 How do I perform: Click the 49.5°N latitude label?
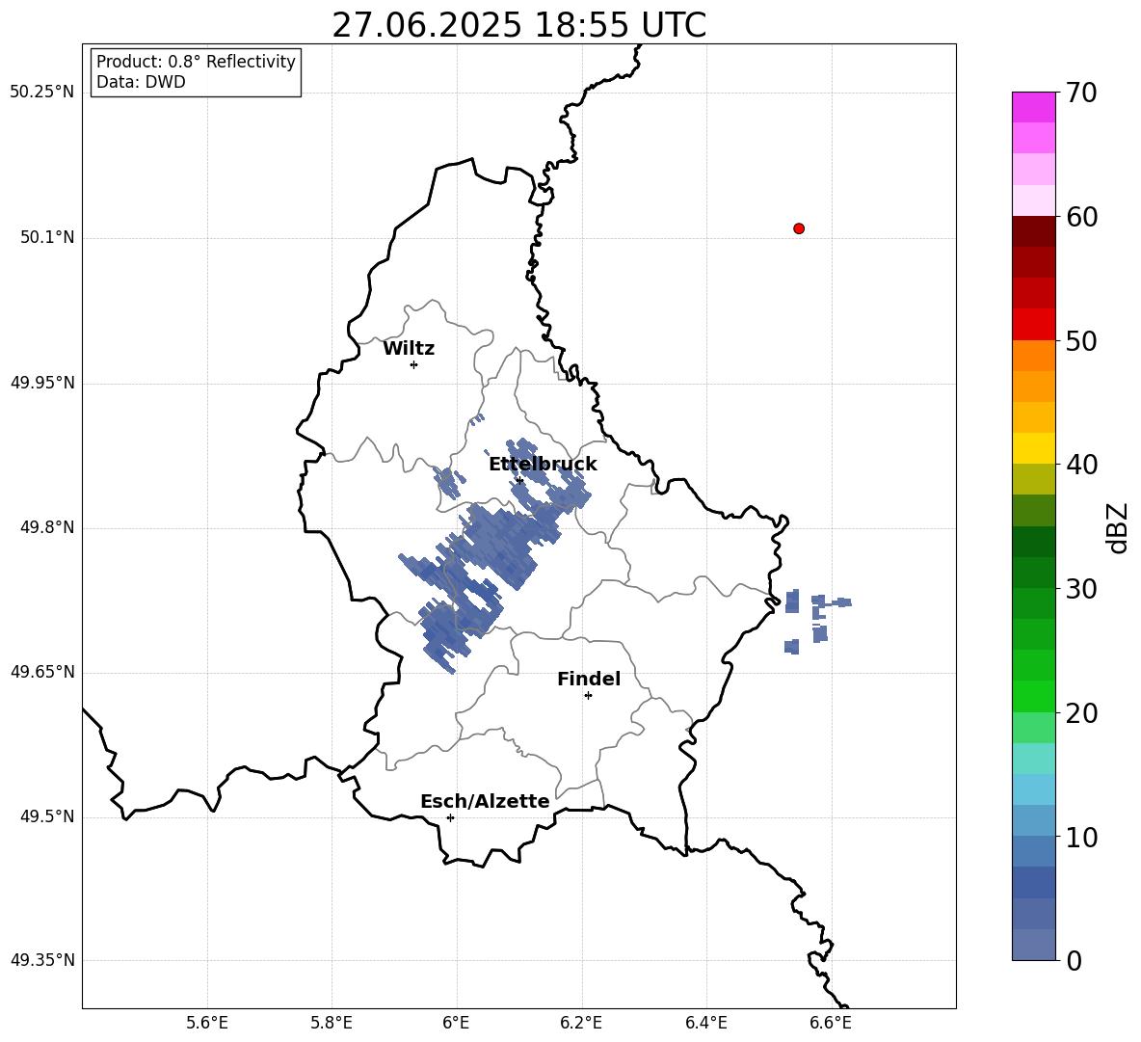point(48,816)
